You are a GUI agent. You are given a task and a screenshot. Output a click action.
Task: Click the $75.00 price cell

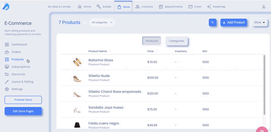tap(152, 109)
